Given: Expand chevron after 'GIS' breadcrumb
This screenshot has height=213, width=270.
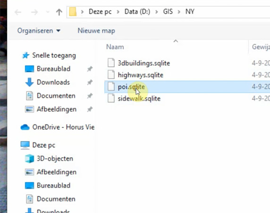Looking at the screenshot, I should 179,12.
